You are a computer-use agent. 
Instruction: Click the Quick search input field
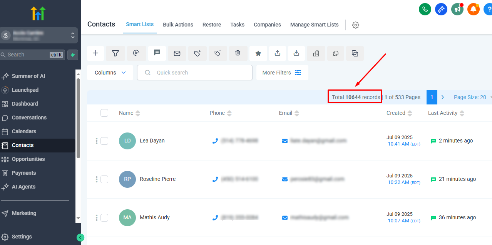[x=195, y=73]
